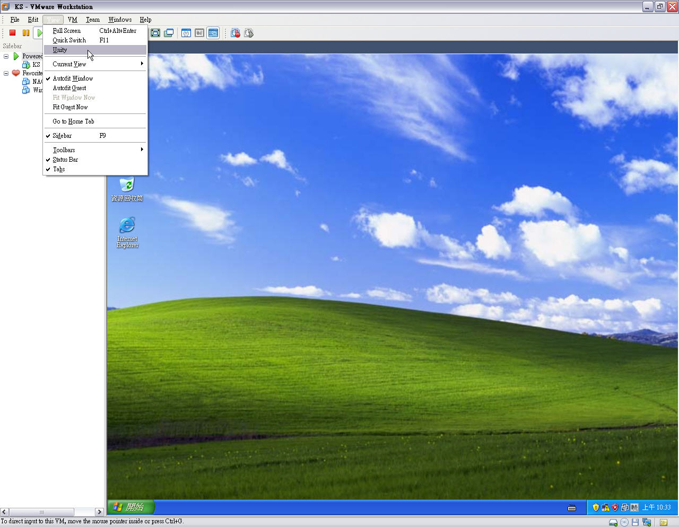Select Full Screen from View menu

[x=94, y=31]
